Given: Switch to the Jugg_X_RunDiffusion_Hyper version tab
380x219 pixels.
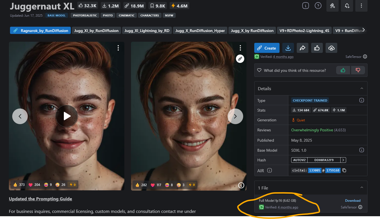Looking at the screenshot, I should click(x=200, y=31).
